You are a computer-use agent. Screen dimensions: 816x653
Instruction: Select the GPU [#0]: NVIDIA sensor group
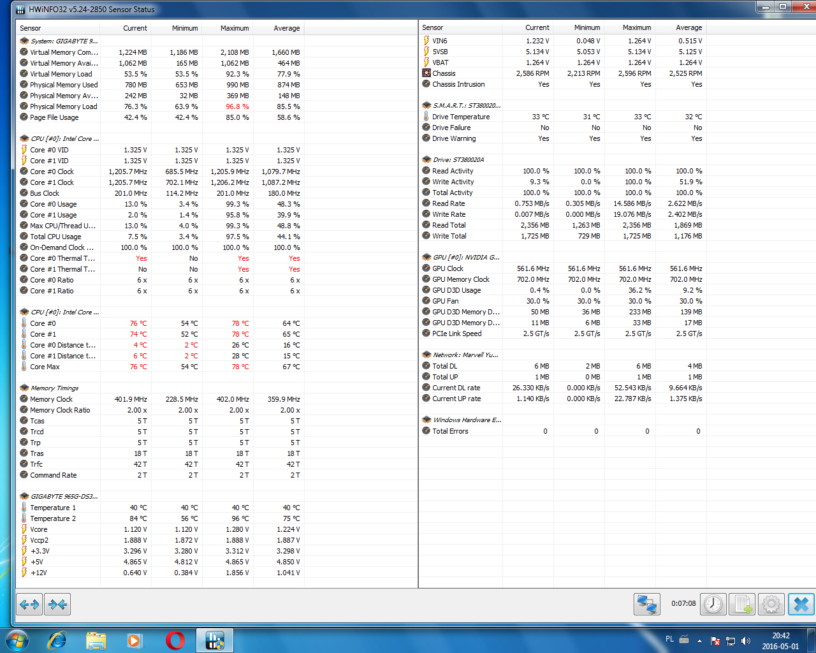[x=563, y=258]
